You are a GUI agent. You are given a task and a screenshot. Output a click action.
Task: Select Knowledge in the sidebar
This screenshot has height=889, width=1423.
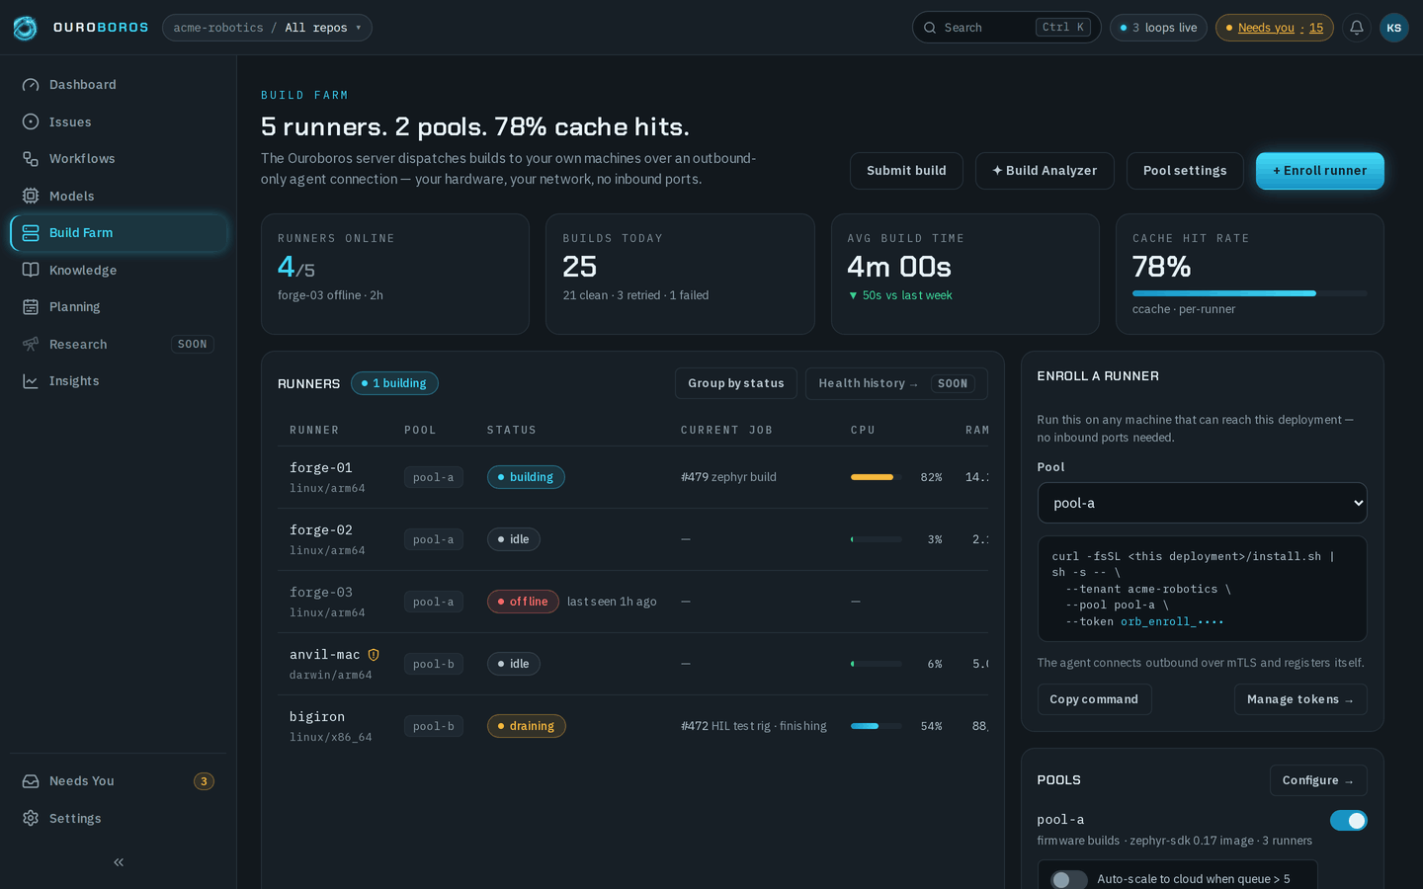(x=119, y=270)
